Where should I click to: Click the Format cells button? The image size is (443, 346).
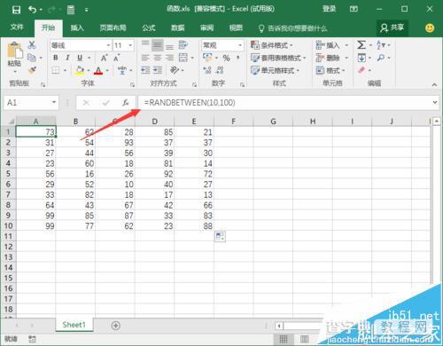point(330,70)
